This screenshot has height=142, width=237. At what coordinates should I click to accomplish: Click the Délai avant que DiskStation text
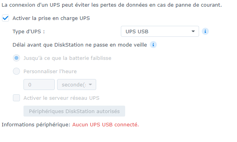80,45
